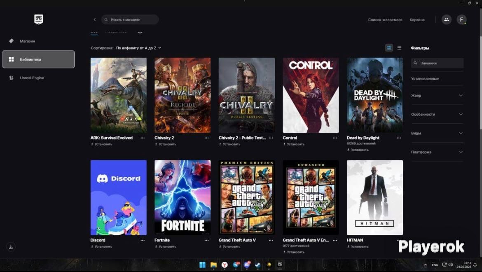482x272 pixels.
Task: Open three-dots menu for Chivalry 2 - Public Test
Action: [271, 138]
